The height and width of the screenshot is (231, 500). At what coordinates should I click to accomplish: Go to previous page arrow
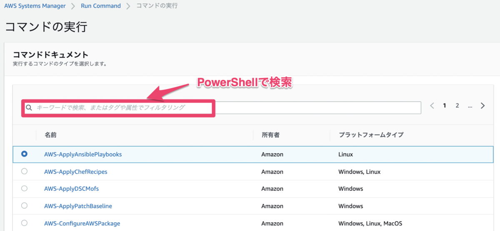(x=432, y=106)
